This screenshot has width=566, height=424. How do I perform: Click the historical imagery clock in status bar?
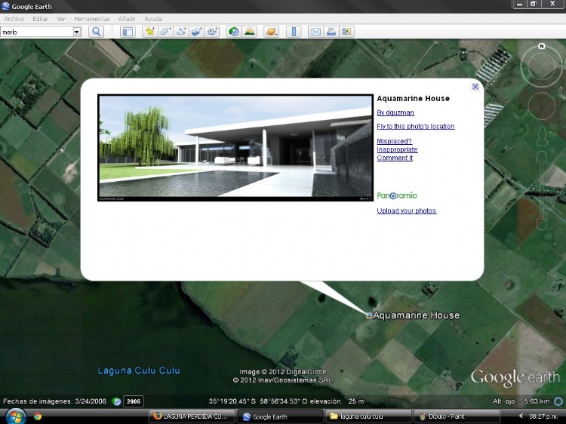point(116,401)
